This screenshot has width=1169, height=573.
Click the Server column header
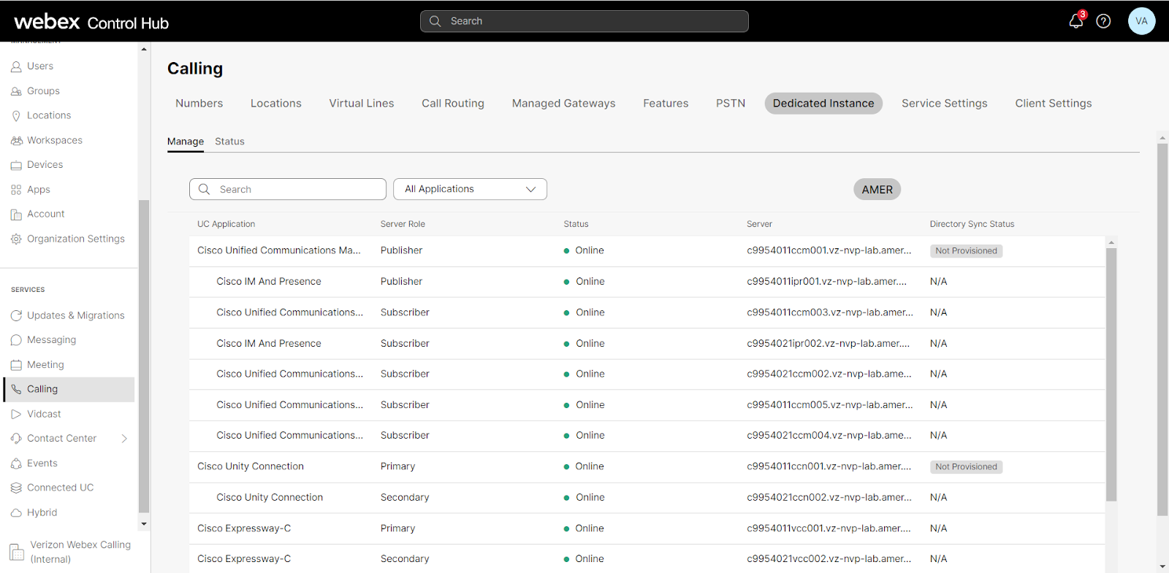click(x=759, y=224)
